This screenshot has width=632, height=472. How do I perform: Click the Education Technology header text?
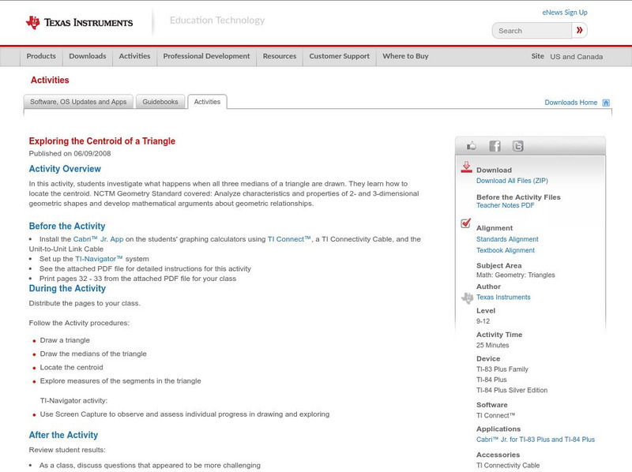(217, 21)
